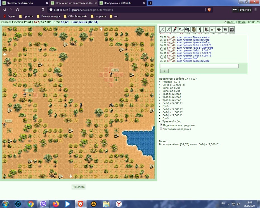Open the 'проекты' bookmarks folder

tap(26, 16)
